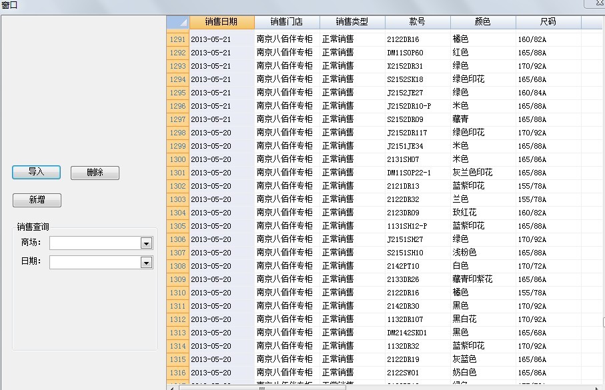Sort by 销售日期 column header
This screenshot has height=390, width=605.
pos(221,22)
